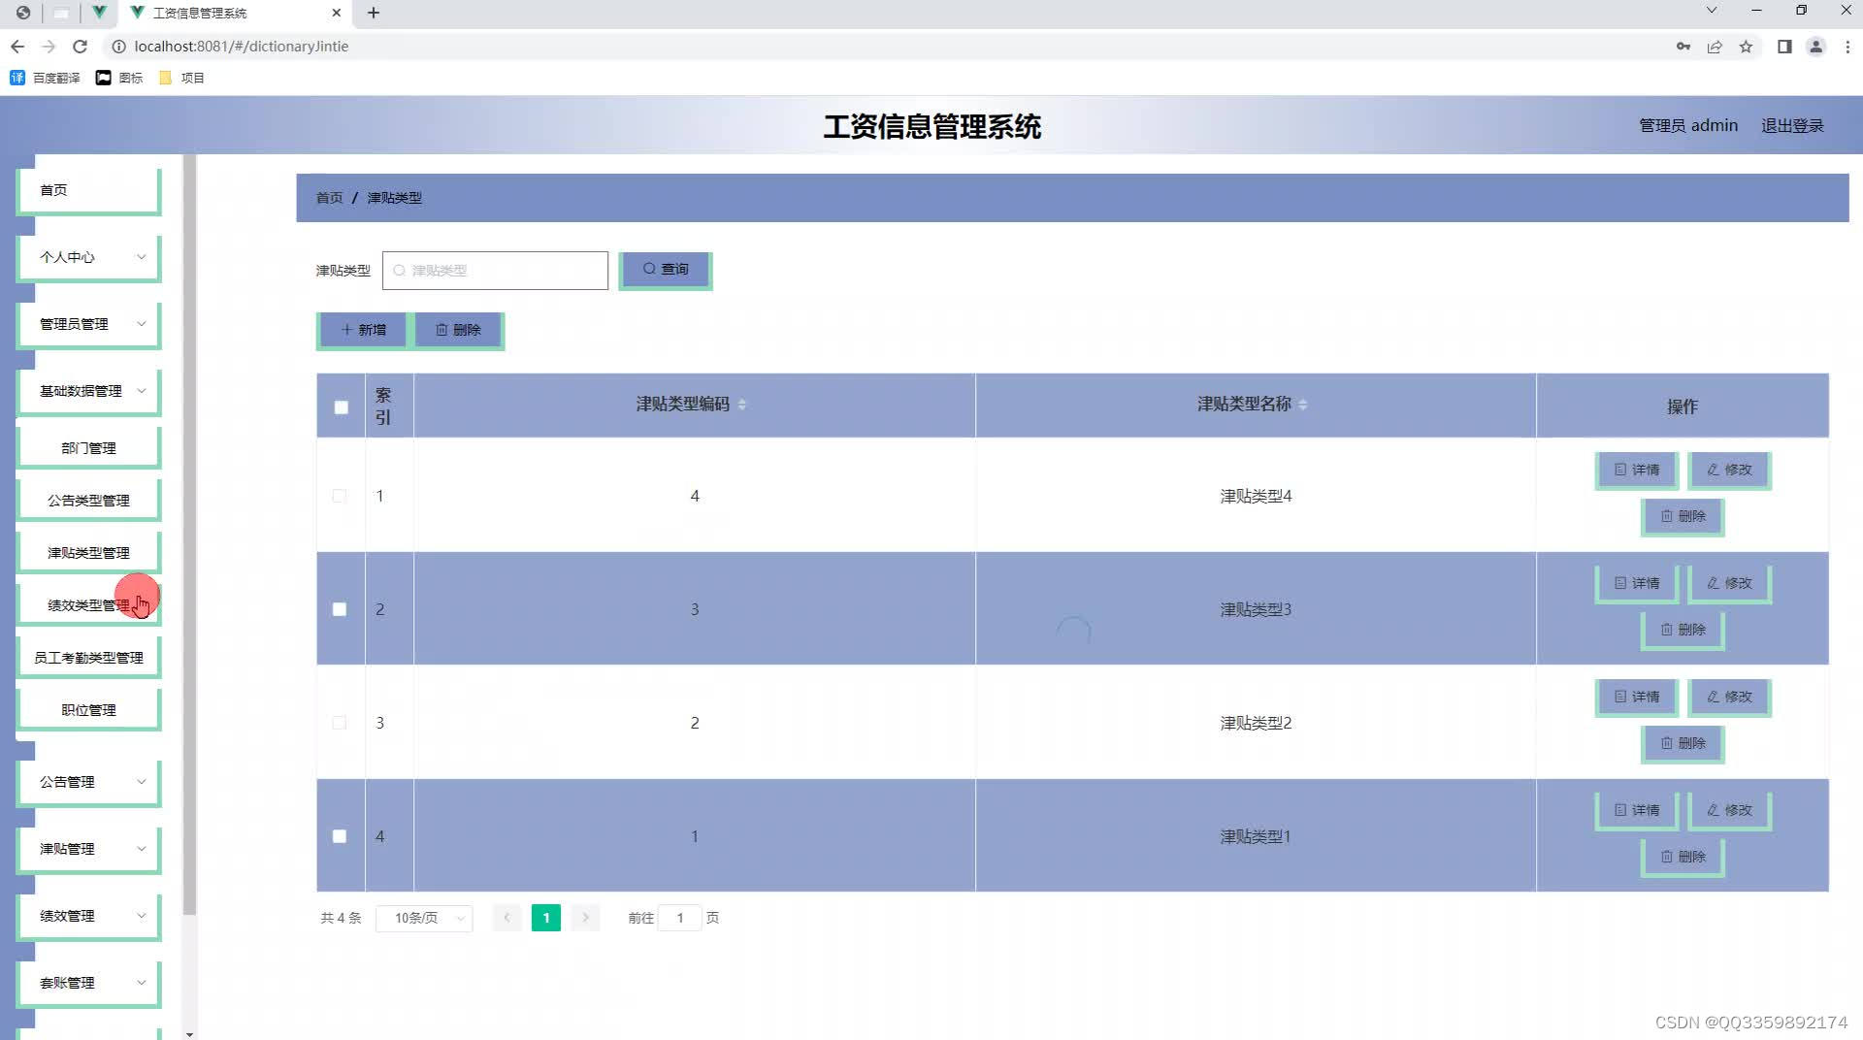The width and height of the screenshot is (1863, 1040).
Task: Open 首页 in the sidebar
Action: [x=88, y=190]
